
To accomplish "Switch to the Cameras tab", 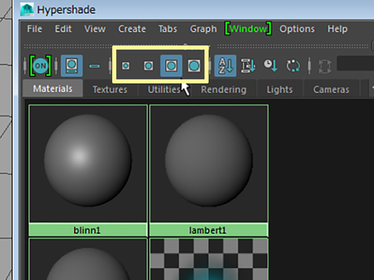I will tap(331, 89).
